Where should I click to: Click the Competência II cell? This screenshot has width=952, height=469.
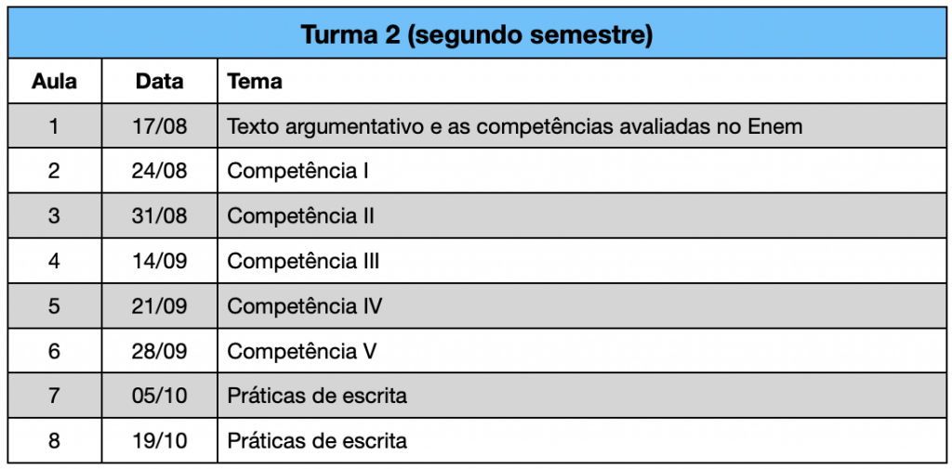(581, 215)
